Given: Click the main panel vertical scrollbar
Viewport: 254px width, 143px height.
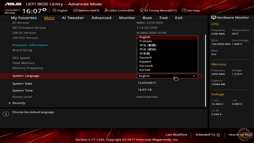Looking at the screenshot, I should click(x=205, y=71).
